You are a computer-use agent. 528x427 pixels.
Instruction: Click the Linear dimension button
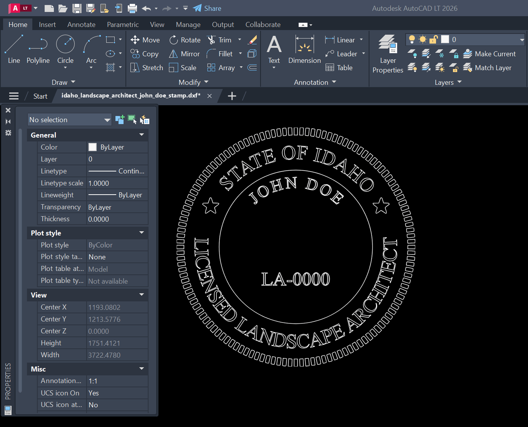coord(340,40)
